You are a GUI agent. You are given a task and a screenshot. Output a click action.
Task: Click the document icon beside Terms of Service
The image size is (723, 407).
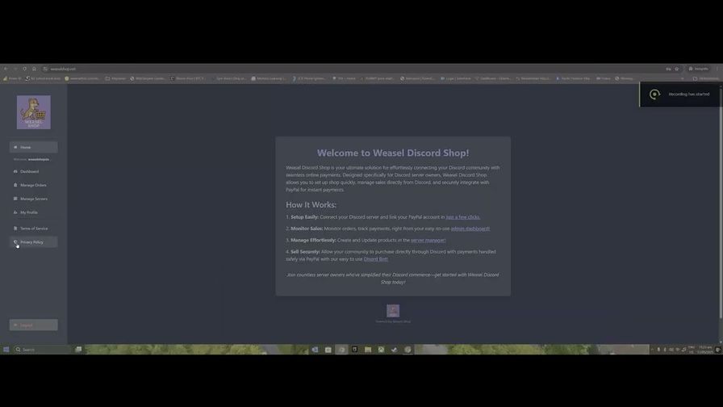click(x=15, y=229)
